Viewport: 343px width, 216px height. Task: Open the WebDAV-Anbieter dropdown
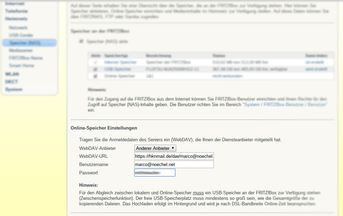tap(155, 148)
